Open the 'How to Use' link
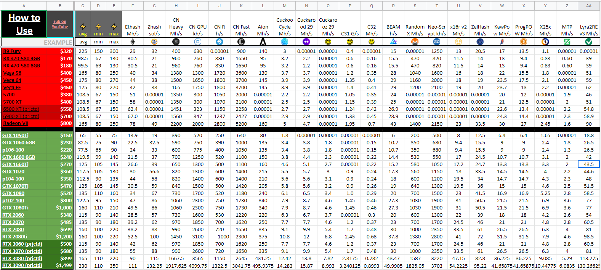Viewport: 601px width, 270px height. click(x=24, y=24)
